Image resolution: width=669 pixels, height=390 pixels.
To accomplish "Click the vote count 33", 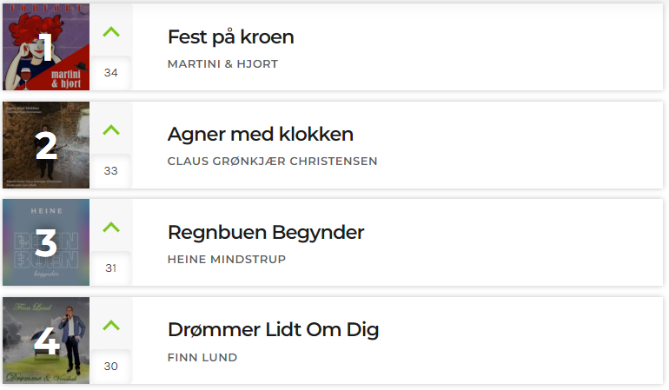I will [111, 170].
